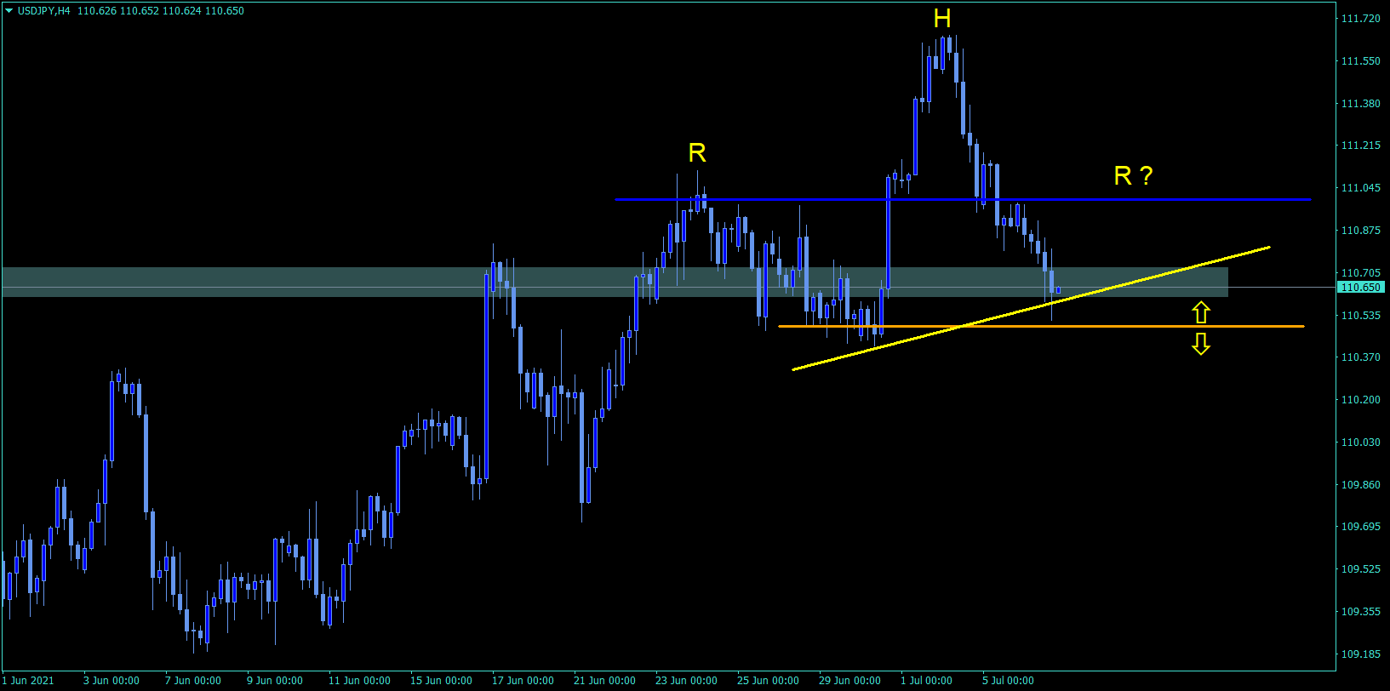
Task: Click the 111.380 price axis label
Action: pyautogui.click(x=1360, y=104)
